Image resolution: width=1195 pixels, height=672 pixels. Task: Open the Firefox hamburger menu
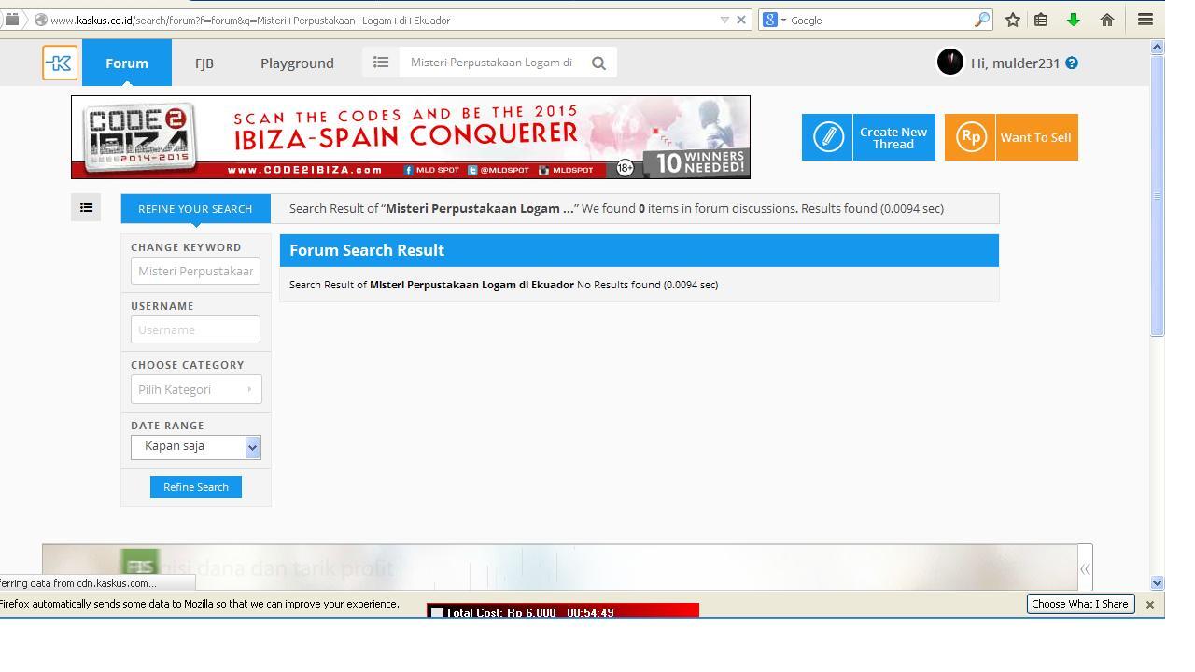[x=1146, y=20]
